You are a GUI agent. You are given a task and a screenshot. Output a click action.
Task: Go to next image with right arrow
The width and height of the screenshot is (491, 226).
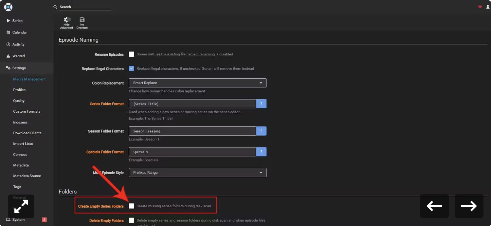coord(469,206)
